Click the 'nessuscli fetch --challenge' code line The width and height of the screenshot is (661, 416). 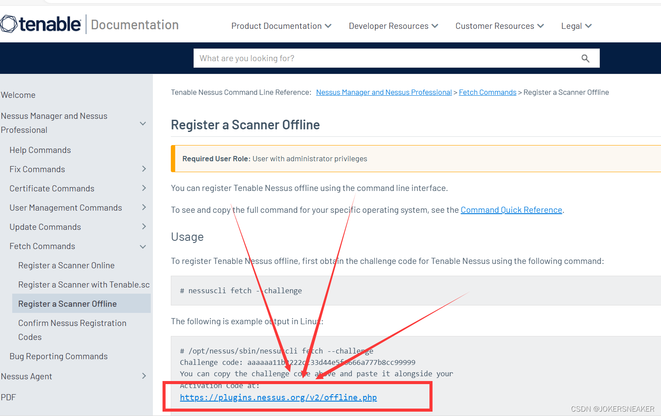point(241,291)
